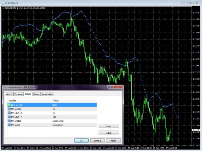Click the icon next to MA_shift_X
This screenshot has height=151, width=202.
point(9,113)
